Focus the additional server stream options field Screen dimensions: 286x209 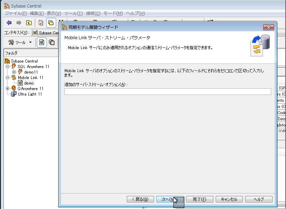pyautogui.click(x=167, y=91)
